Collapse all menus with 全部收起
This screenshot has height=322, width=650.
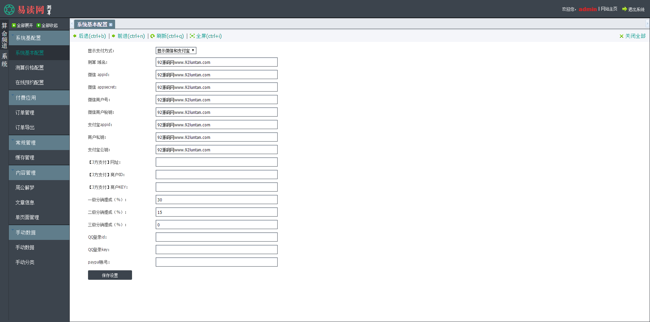pyautogui.click(x=47, y=25)
